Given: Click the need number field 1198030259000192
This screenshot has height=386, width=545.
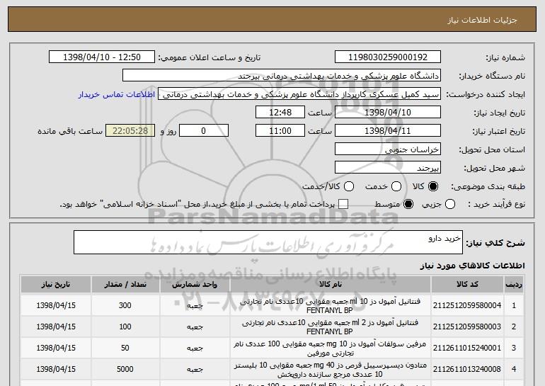Looking at the screenshot, I should (x=388, y=57).
